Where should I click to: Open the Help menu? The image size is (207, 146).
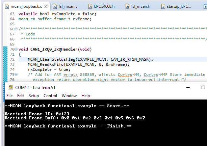[x=85, y=96]
